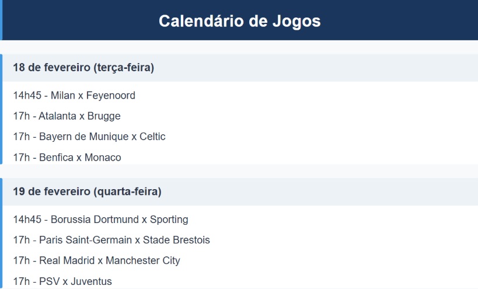Select the 19 de fevereiro (quarta-feira) header
Viewport: 478px width, 289px height.
click(87, 191)
